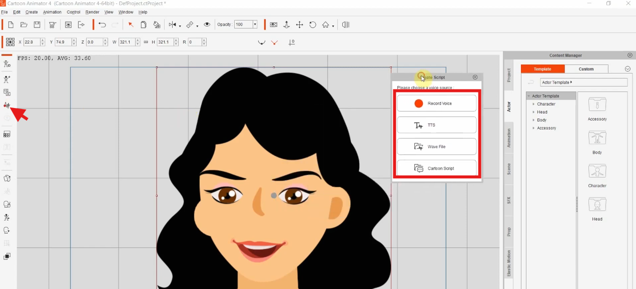Toggle the eye visibility icon in toolbar

point(207,24)
